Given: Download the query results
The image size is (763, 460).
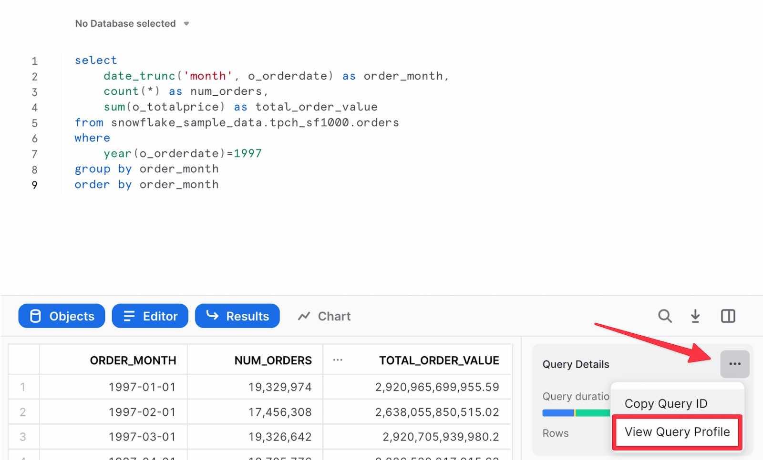Looking at the screenshot, I should point(696,316).
